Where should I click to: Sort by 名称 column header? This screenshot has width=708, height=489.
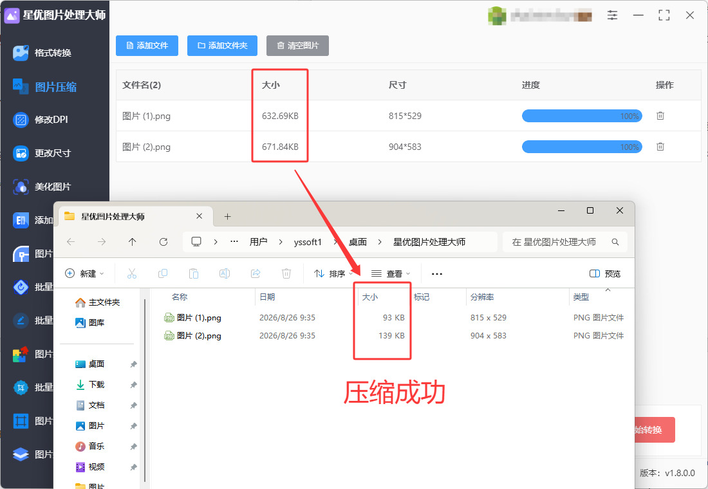pos(180,297)
